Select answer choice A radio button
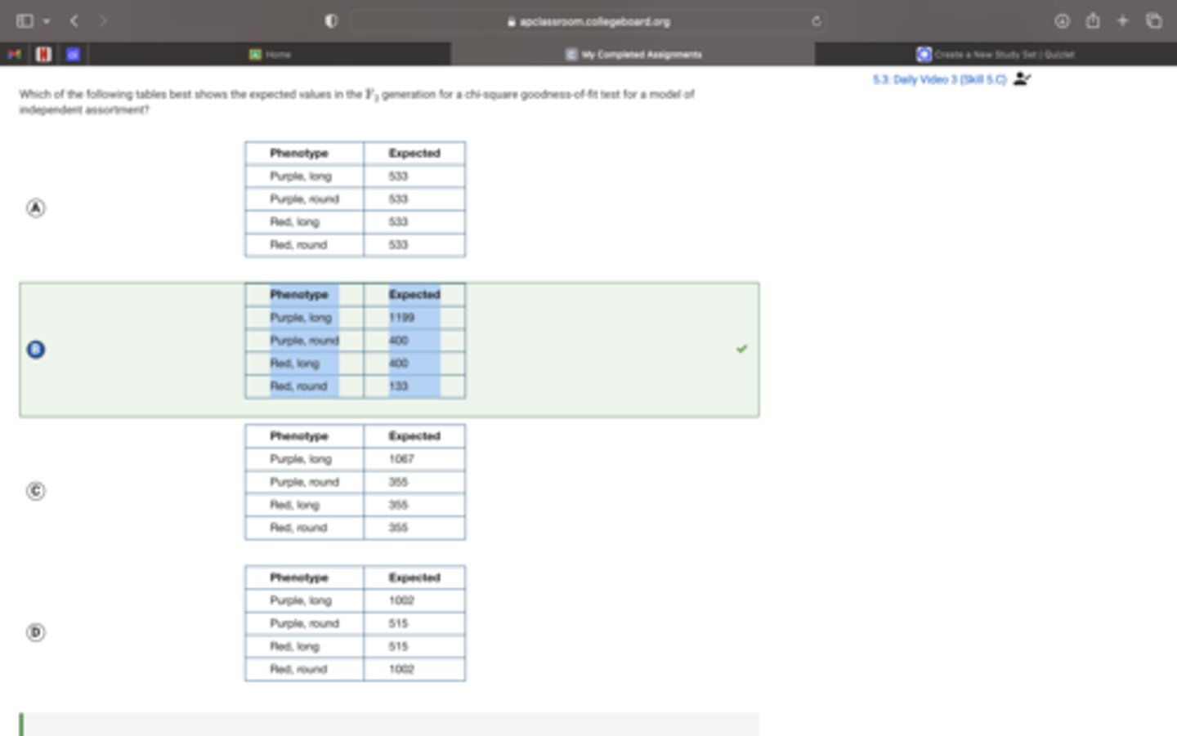This screenshot has height=736, width=1177. pyautogui.click(x=36, y=208)
